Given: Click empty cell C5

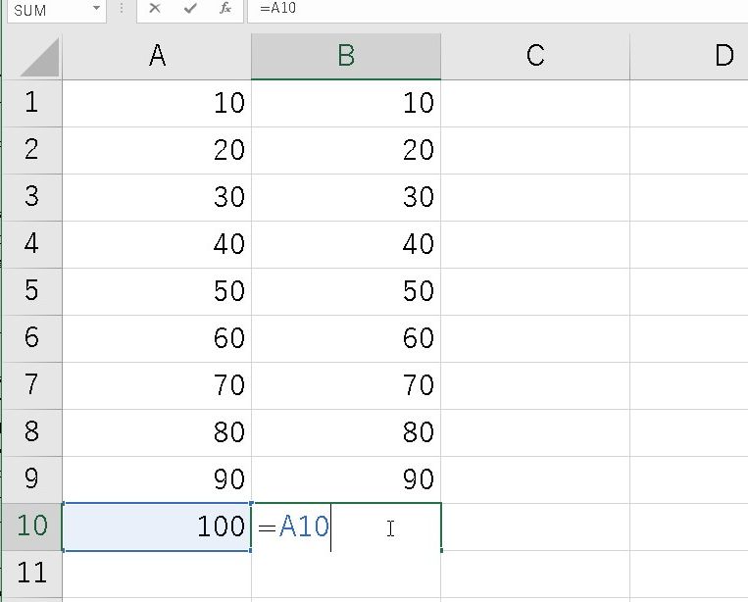Looking at the screenshot, I should coord(534,291).
